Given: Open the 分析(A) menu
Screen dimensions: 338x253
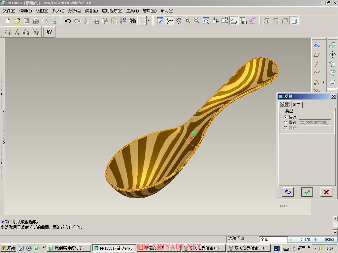Looking at the screenshot, I should tap(74, 11).
